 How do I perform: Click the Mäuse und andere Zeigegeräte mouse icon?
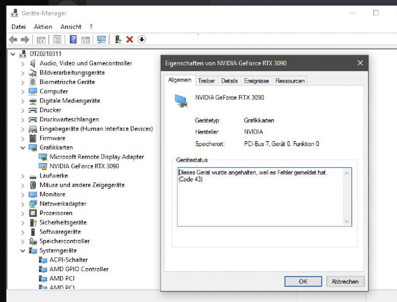click(33, 185)
